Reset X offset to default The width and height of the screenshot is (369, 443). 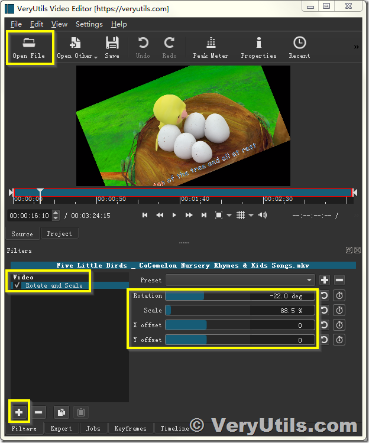click(324, 325)
